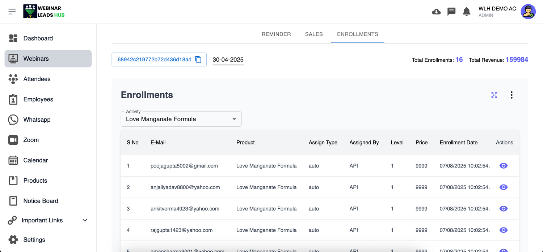The height and width of the screenshot is (252, 543).
Task: Click eye icon for anjaliyadav8800@yahoo.com row
Action: [x=503, y=187]
